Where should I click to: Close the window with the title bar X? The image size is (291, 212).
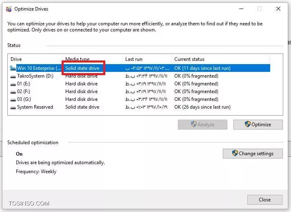click(x=278, y=9)
